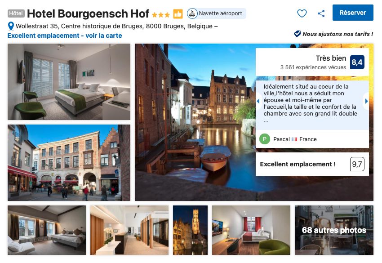Open the bedroom photo with green chairs
The width and height of the screenshot is (382, 263).
click(x=69, y=82)
